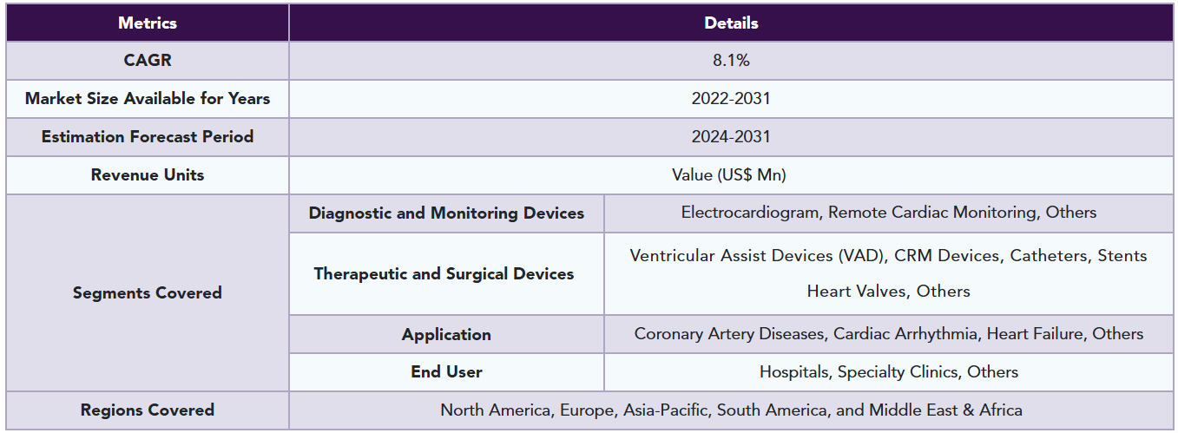
Task: Select Therapeutic and Surgical Devices cell
Action: [x=446, y=274]
